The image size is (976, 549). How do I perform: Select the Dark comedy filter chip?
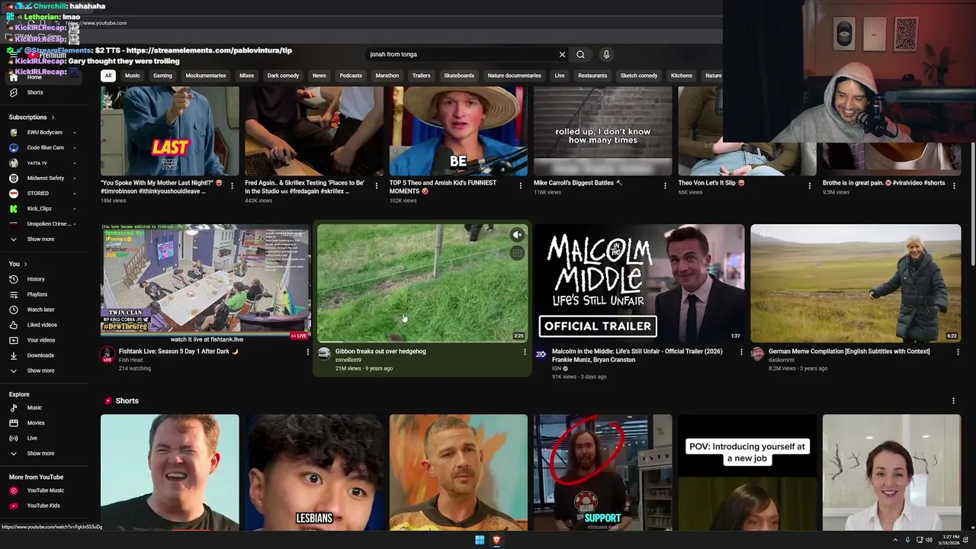tap(283, 75)
